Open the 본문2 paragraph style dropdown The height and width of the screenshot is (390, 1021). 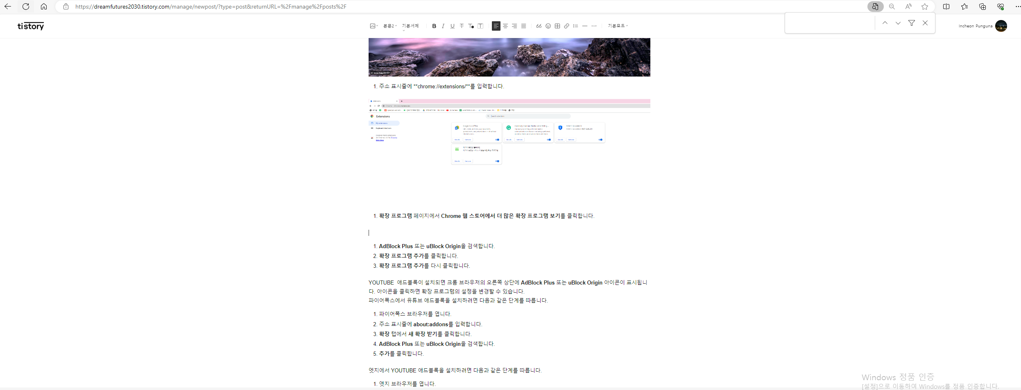coord(390,26)
